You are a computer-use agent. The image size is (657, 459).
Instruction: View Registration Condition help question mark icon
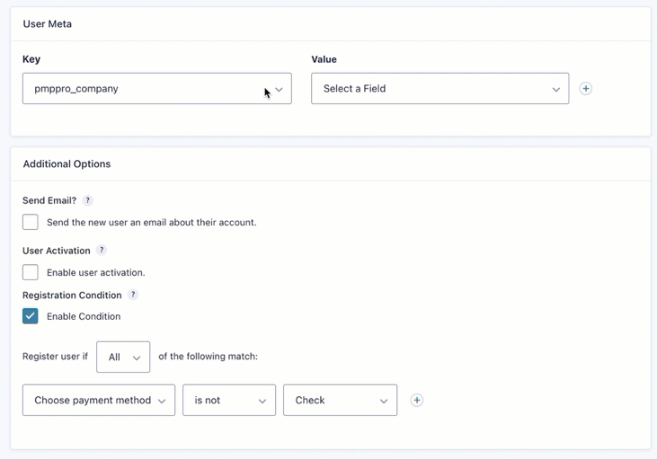(x=133, y=295)
